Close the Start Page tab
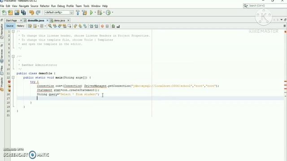Screen dimensions: 287x161 point(21,21)
